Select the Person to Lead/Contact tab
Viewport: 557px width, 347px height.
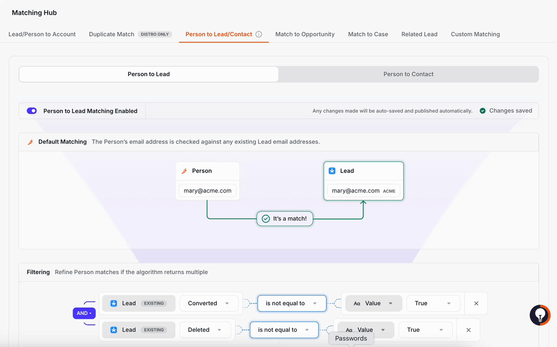coord(219,34)
